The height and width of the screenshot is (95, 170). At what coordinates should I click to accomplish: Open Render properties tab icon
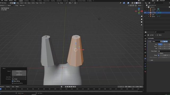(145, 39)
